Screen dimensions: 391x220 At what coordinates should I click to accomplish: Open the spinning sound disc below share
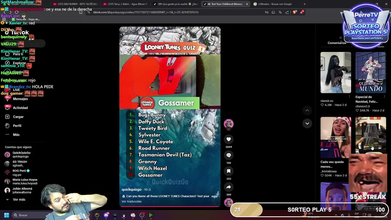click(x=228, y=202)
